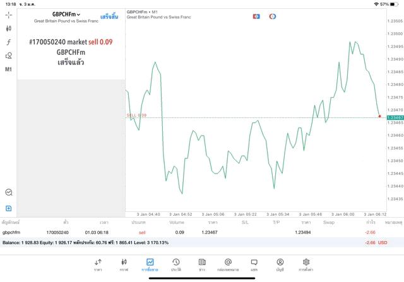Expand the GBPCHFm symbol dropdown
This screenshot has height=282, width=404.
point(66,13)
